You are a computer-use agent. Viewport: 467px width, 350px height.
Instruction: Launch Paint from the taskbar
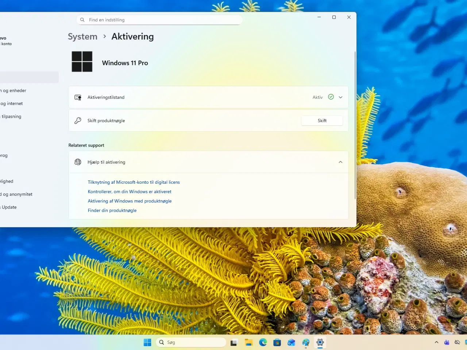point(306,342)
